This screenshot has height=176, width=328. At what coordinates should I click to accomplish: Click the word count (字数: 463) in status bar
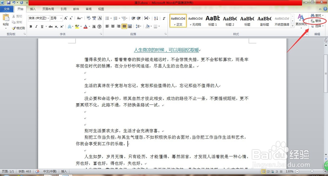[25, 171]
